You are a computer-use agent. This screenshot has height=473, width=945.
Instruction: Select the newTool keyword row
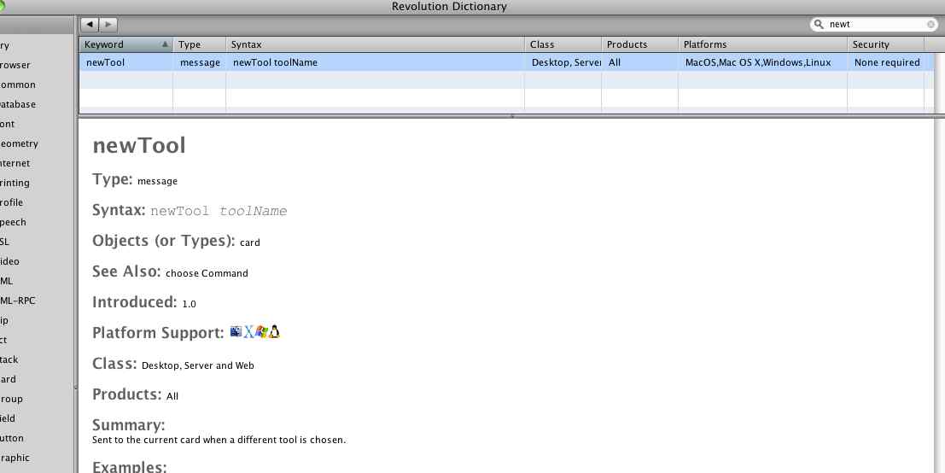(x=507, y=62)
